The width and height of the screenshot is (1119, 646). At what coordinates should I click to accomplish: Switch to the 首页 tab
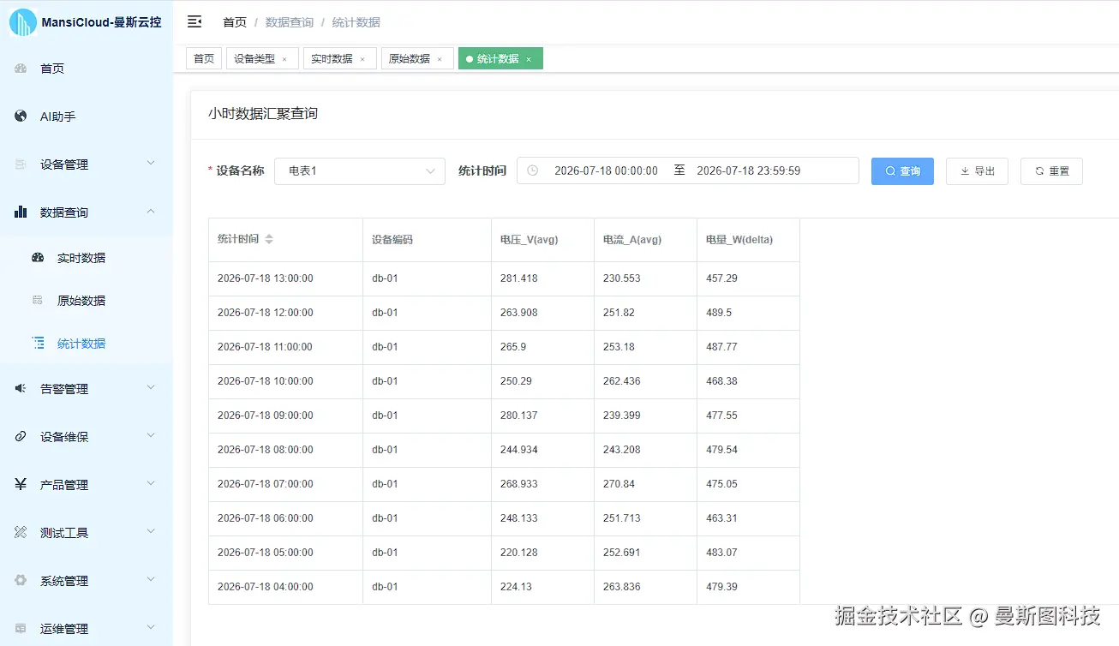204,58
